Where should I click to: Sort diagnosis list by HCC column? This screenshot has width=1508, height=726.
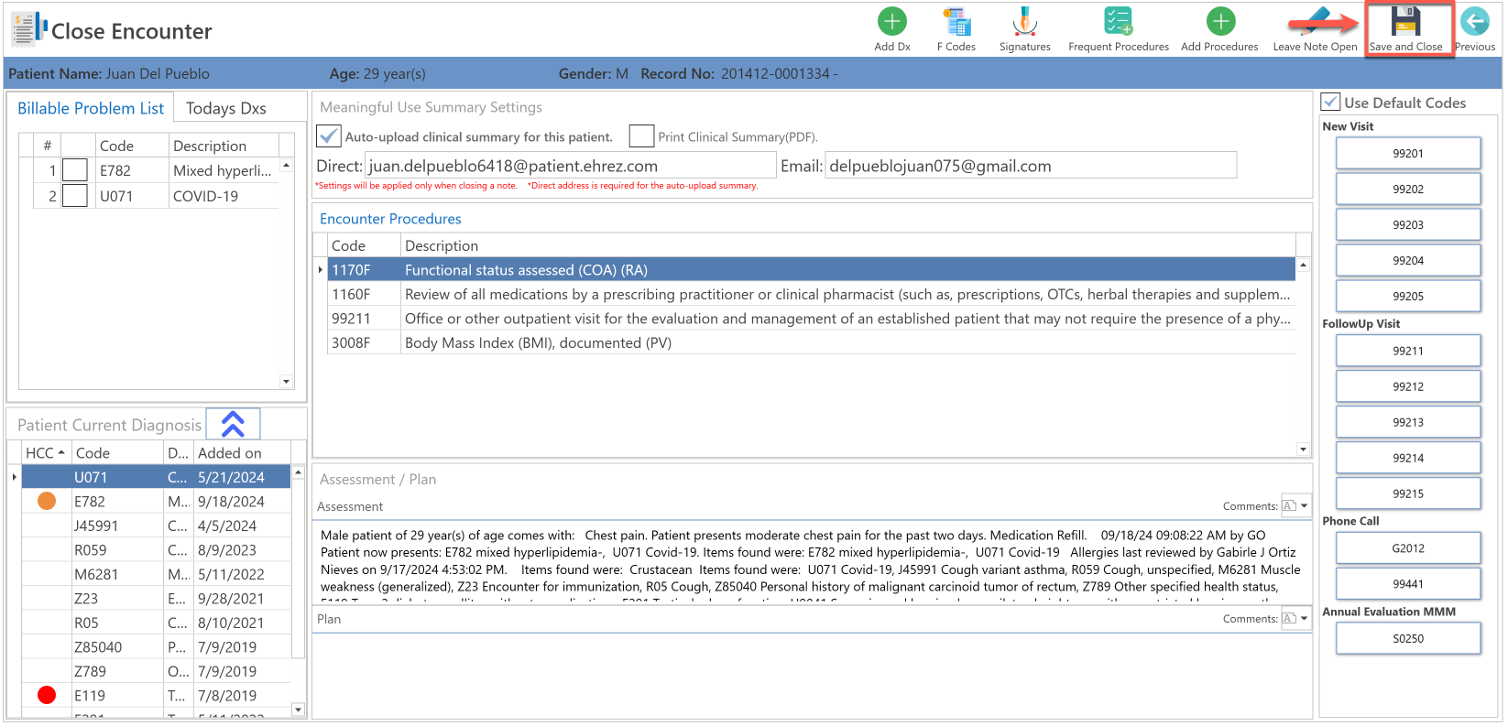point(45,452)
